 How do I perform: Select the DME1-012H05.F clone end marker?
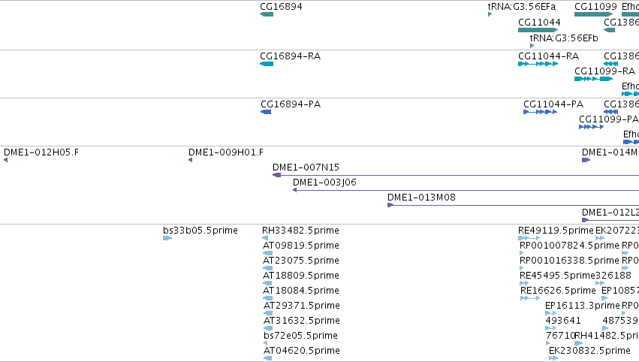coord(6,160)
